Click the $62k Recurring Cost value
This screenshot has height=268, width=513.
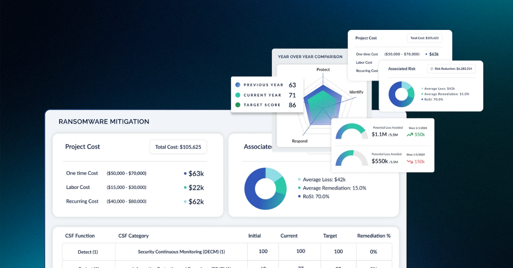[196, 202]
